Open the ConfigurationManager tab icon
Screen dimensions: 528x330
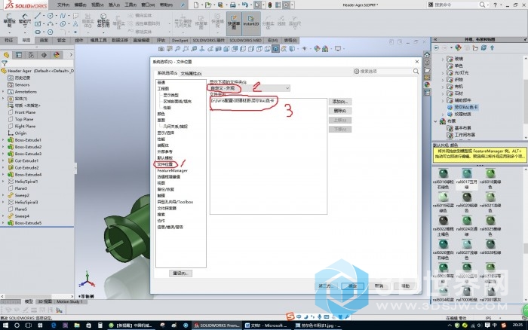(x=30, y=54)
